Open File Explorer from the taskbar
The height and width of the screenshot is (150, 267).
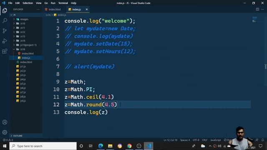[x=110, y=146]
